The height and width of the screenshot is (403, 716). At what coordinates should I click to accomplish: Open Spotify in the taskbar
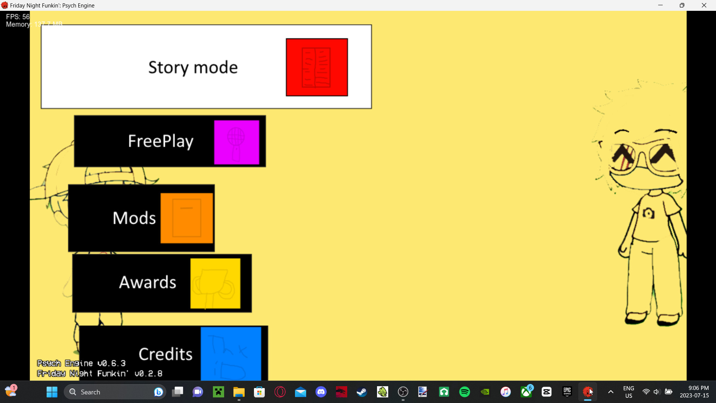(465, 392)
